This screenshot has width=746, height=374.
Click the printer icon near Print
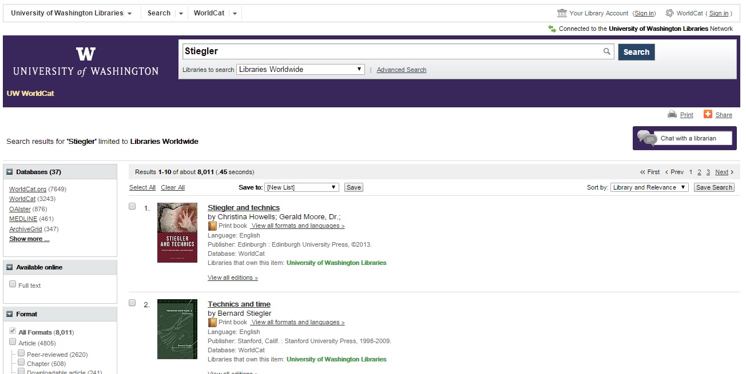click(672, 114)
